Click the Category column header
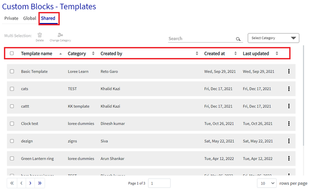The image size is (312, 193). coord(77,54)
